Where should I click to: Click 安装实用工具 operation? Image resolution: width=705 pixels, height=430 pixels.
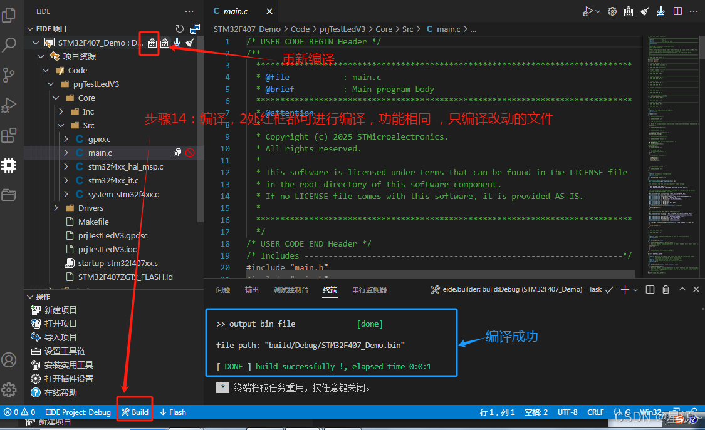[69, 365]
